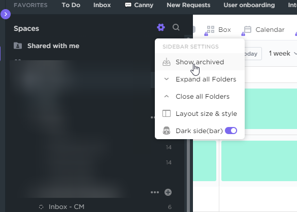Image resolution: width=297 pixels, height=212 pixels.
Task: Click the Spaces heading
Action: tap(26, 28)
